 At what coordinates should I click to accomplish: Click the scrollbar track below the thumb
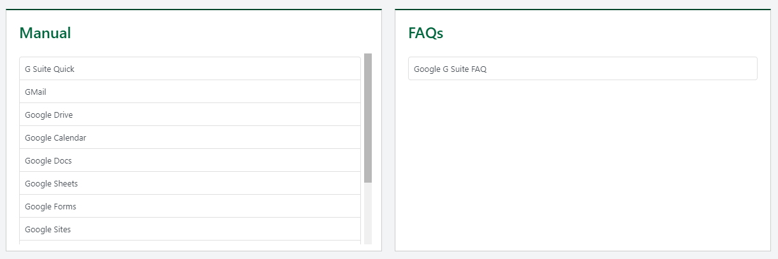pyautogui.click(x=368, y=213)
